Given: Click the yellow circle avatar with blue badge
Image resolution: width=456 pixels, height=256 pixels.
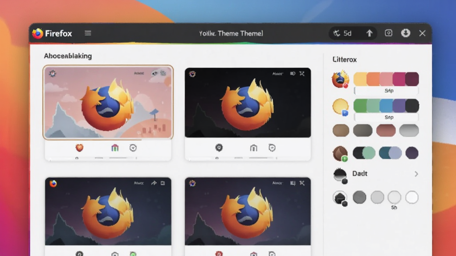Looking at the screenshot, I should 341,107.
